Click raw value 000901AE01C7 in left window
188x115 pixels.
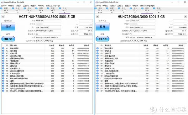coord(83,53)
